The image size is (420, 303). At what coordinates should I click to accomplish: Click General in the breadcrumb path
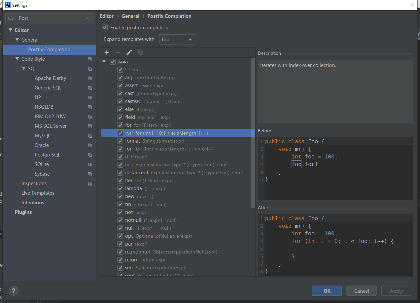130,16
